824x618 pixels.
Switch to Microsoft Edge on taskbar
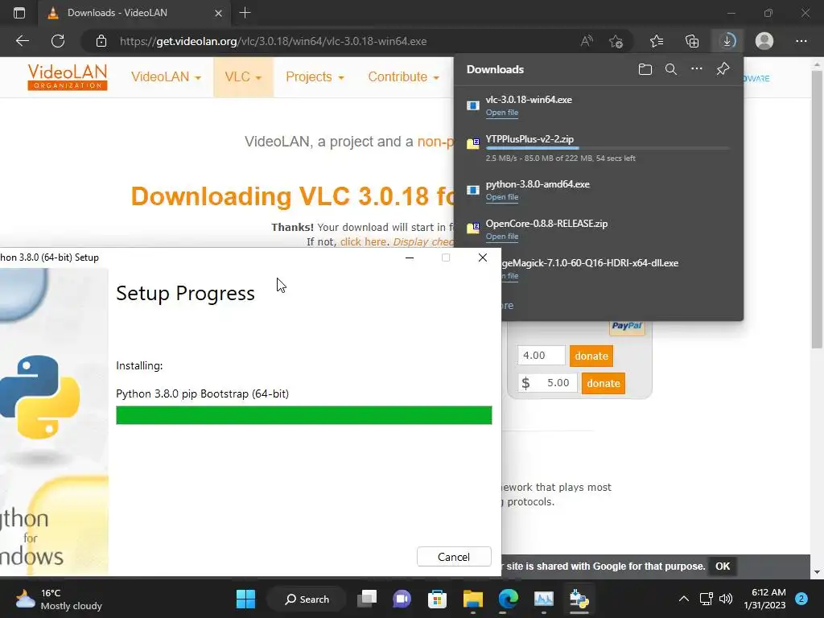509,599
